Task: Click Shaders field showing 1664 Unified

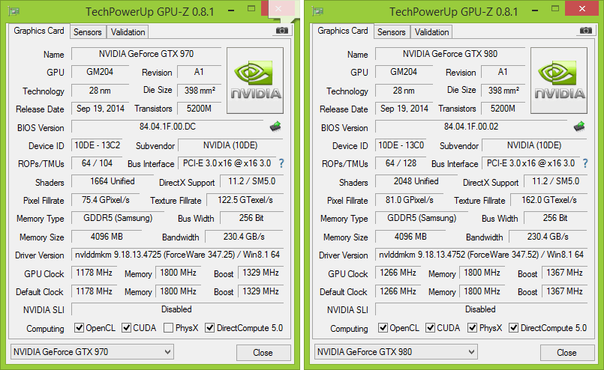Action: point(113,181)
